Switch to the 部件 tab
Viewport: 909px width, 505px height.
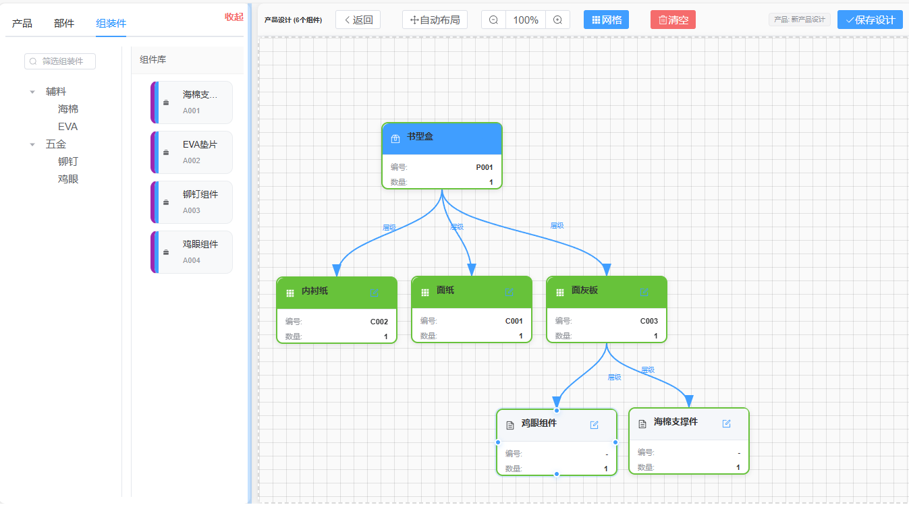[x=64, y=24]
